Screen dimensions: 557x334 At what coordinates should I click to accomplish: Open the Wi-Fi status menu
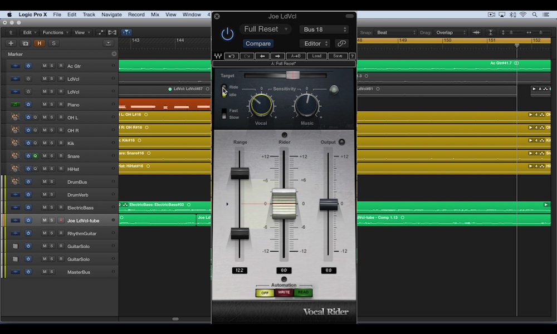(523, 14)
